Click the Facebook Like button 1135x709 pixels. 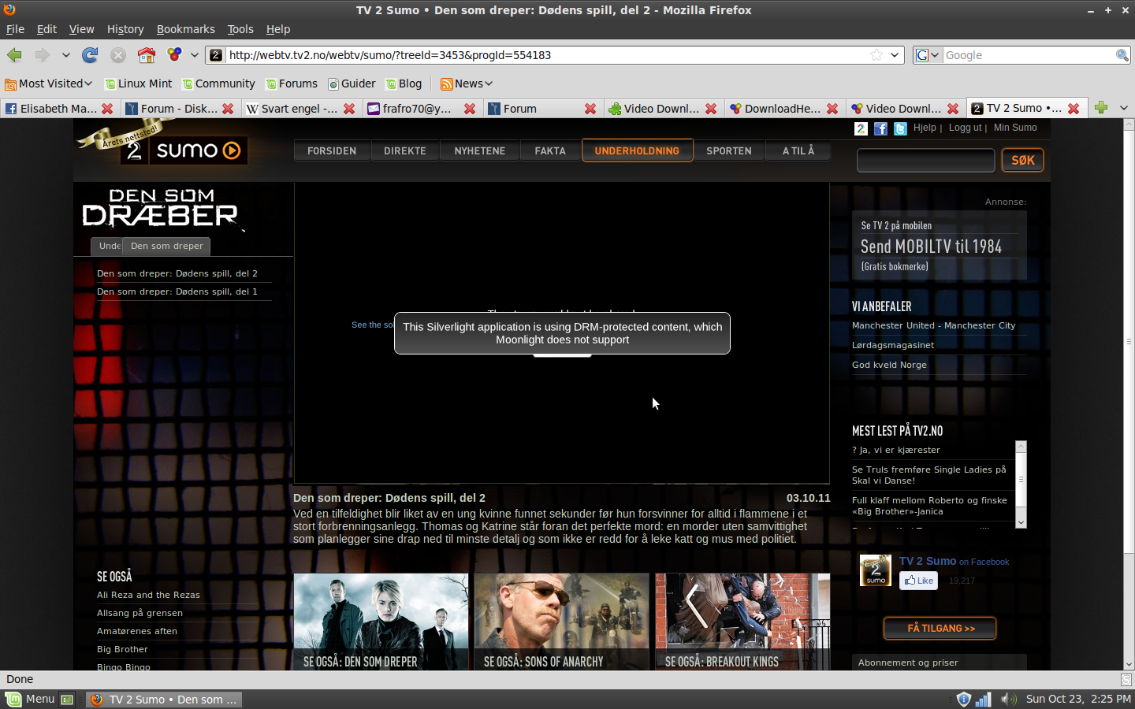918,581
